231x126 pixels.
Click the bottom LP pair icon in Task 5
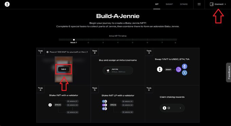(104, 109)
